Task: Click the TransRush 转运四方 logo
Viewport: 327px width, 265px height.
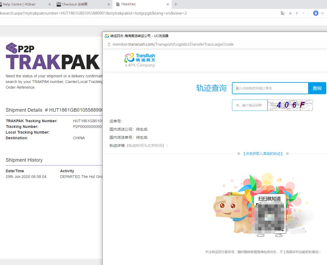Action: [140, 60]
